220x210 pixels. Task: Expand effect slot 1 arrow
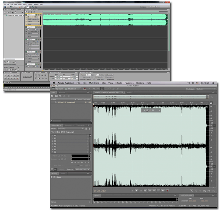[x=88, y=136]
